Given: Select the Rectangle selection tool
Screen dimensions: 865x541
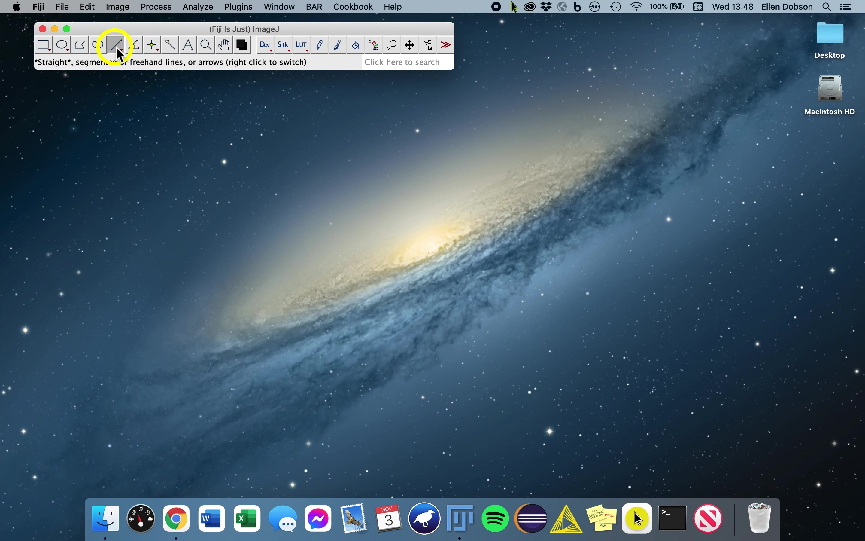Looking at the screenshot, I should [x=43, y=45].
